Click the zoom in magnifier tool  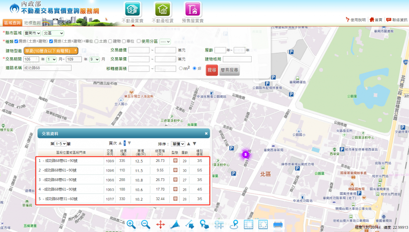131,224
